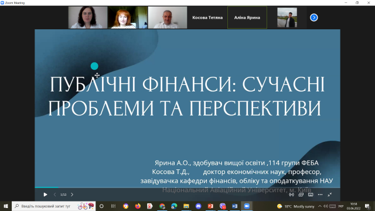The width and height of the screenshot is (375, 211).
Task: Open more slide options (three dots)
Action: [320, 195]
